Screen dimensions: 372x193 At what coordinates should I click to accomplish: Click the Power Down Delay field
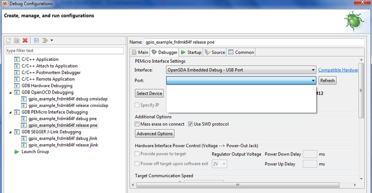click(x=310, y=154)
